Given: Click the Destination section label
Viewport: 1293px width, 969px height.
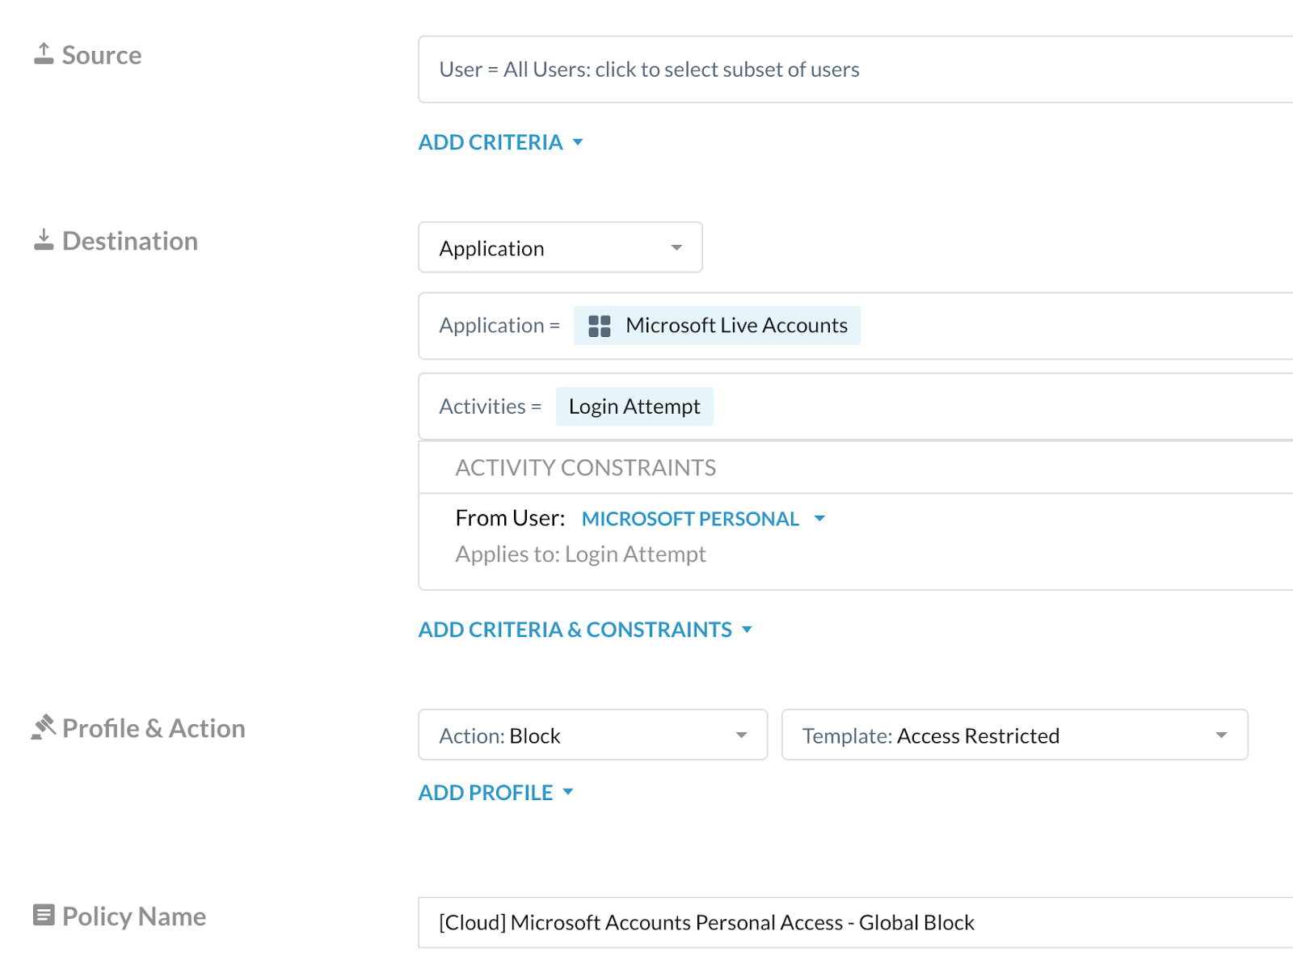Looking at the screenshot, I should coord(130,241).
